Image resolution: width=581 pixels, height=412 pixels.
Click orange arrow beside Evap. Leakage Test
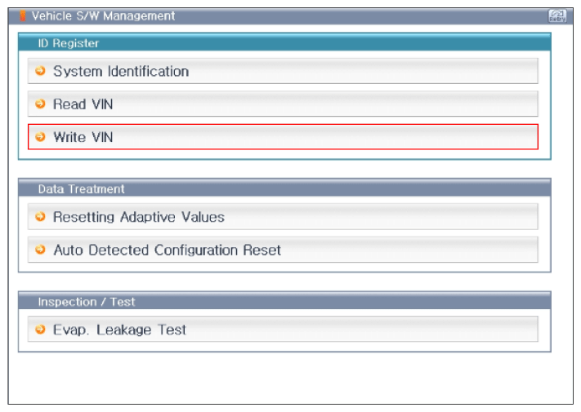pyautogui.click(x=40, y=329)
